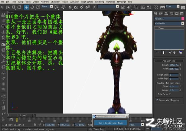Viewport: 186px width, 131px height.
Task: Click the Density spinner arrows
Action: tap(180, 90)
